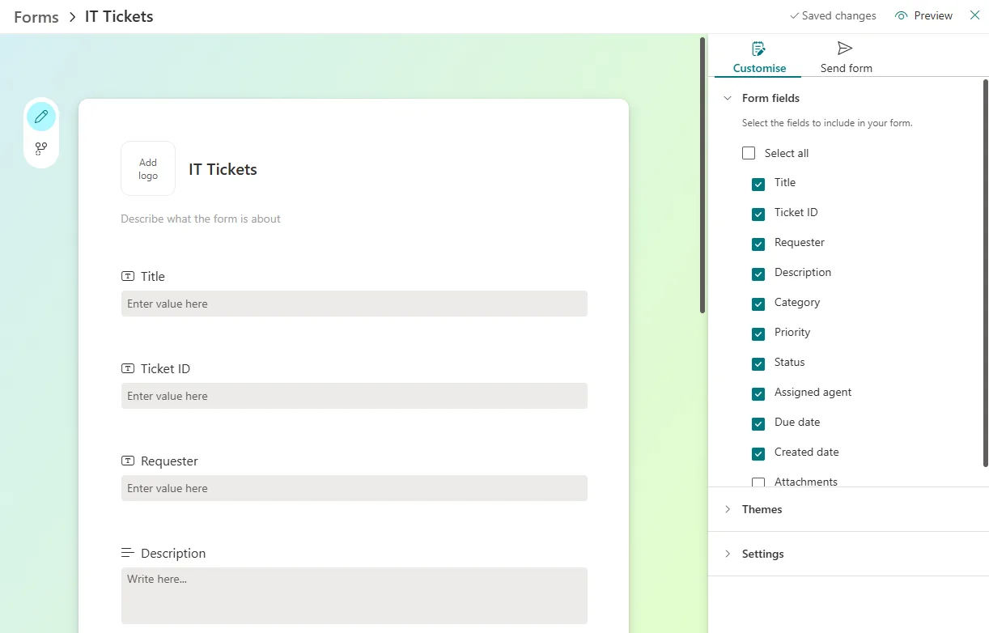Click the Requester label in form
Image resolution: width=989 pixels, height=633 pixels.
coord(169,461)
